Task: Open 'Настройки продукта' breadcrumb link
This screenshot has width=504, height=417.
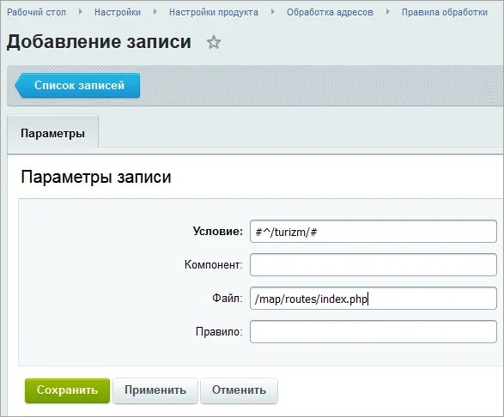Action: 214,12
